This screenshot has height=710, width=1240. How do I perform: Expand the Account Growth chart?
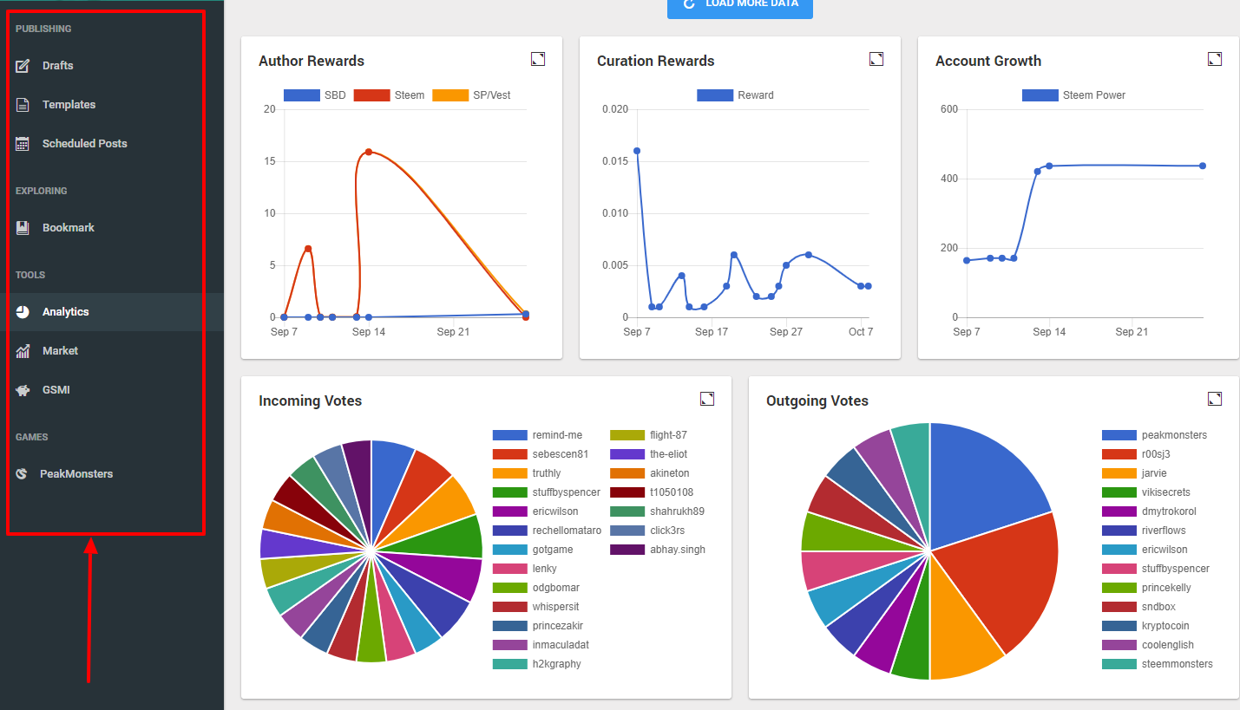[x=1215, y=59]
